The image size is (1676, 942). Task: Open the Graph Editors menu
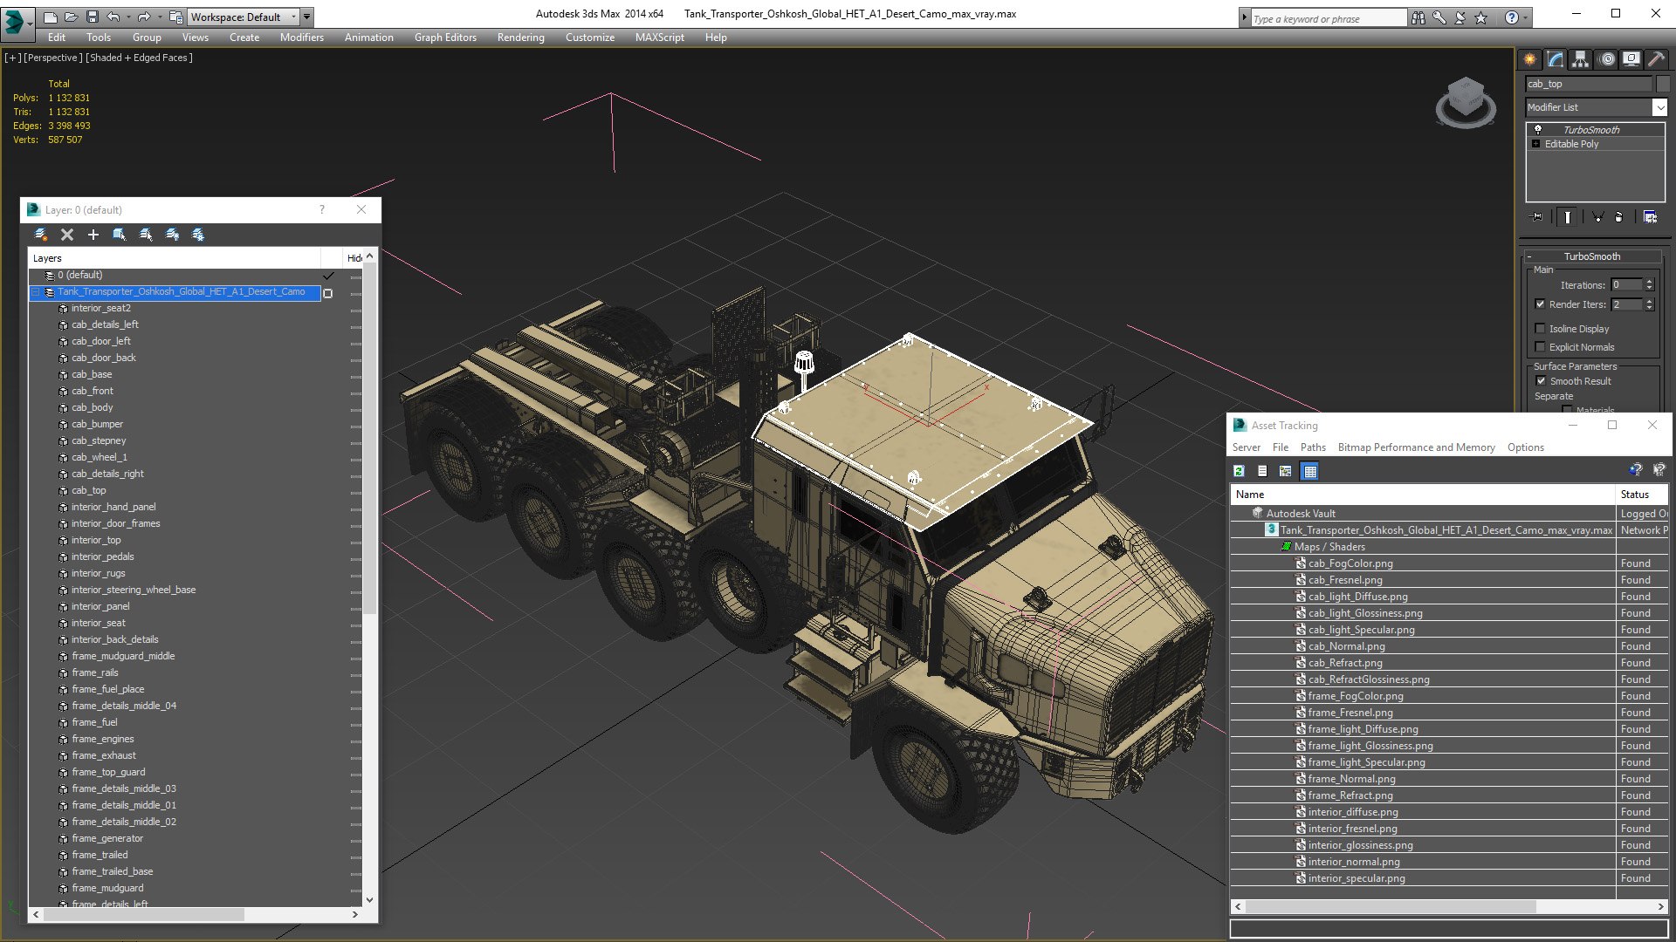coord(445,38)
